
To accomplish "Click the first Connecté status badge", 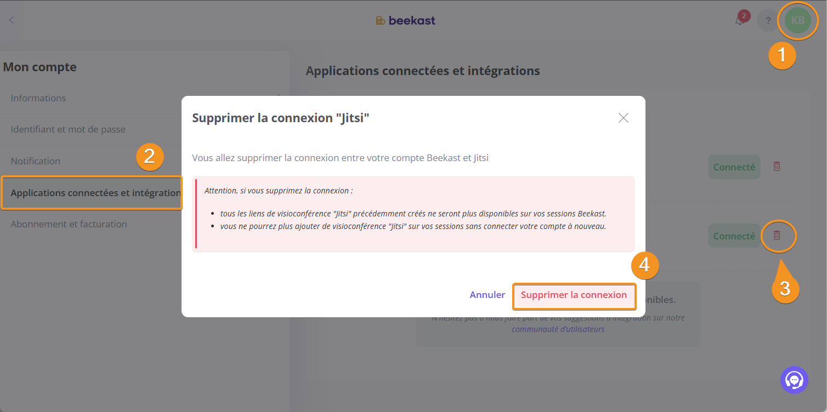I will 734,167.
